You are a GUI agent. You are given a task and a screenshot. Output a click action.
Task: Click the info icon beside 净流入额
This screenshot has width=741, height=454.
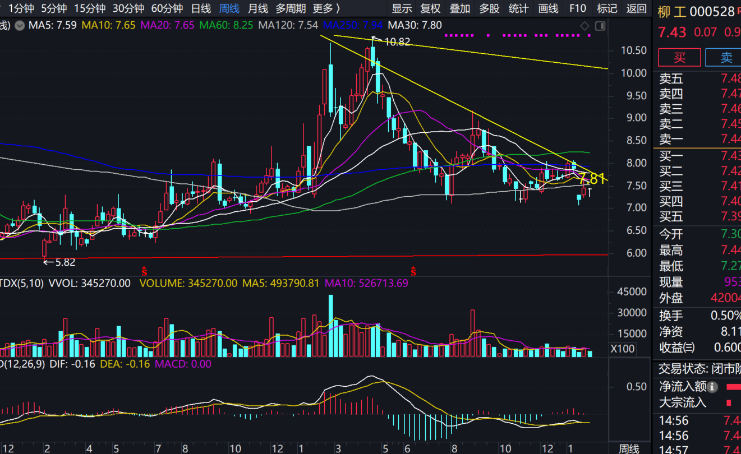[712, 387]
